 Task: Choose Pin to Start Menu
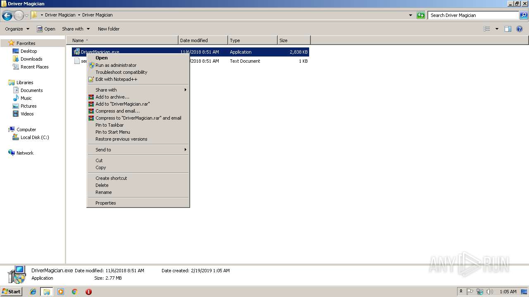[138, 132]
